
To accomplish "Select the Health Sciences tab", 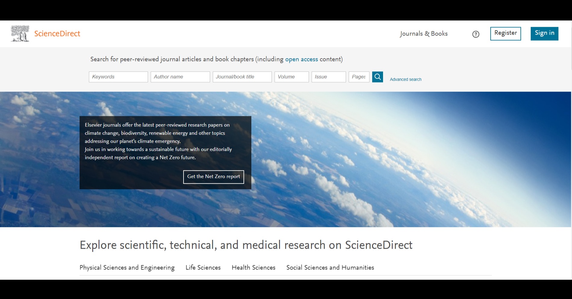I will coord(253,268).
